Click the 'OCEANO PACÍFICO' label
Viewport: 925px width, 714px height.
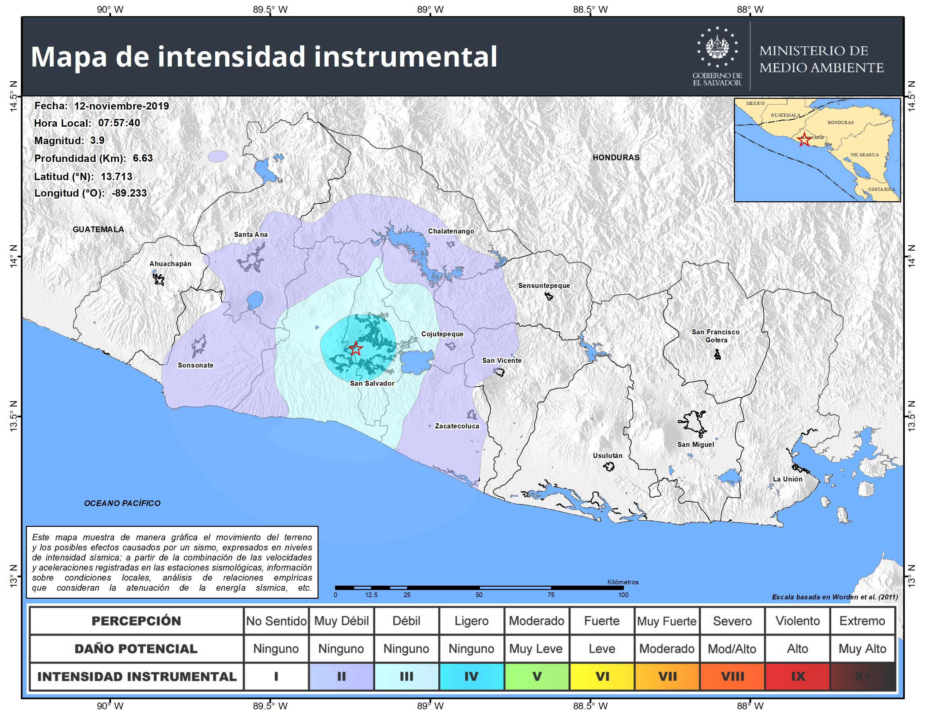tap(122, 503)
